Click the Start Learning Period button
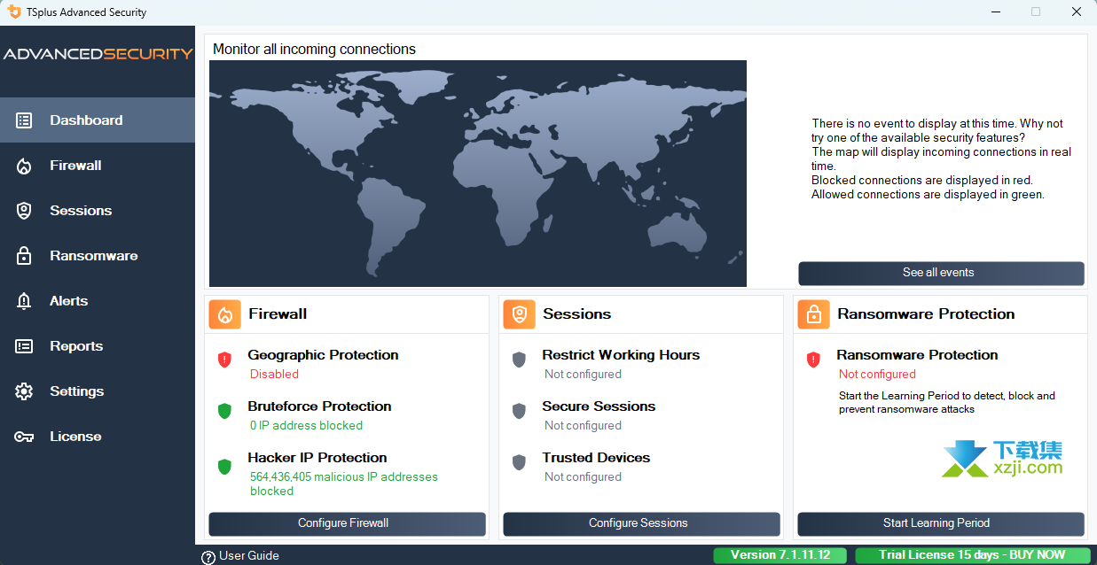 (x=940, y=523)
